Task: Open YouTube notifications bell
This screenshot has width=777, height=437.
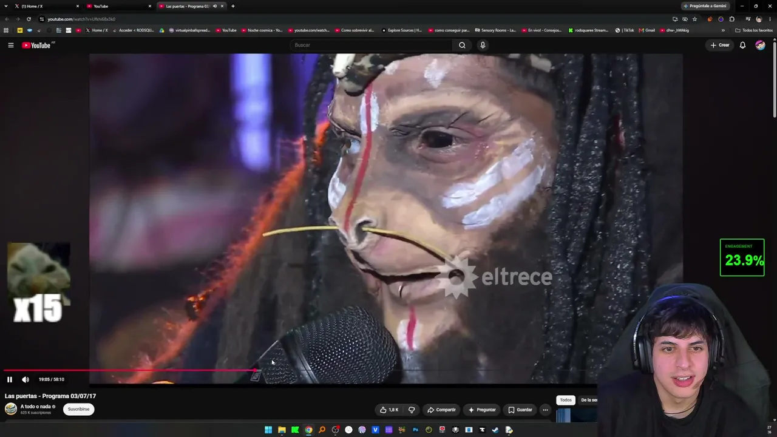Action: pos(742,45)
